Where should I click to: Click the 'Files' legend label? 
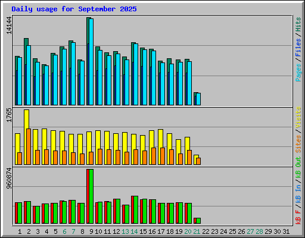[x=298, y=48]
